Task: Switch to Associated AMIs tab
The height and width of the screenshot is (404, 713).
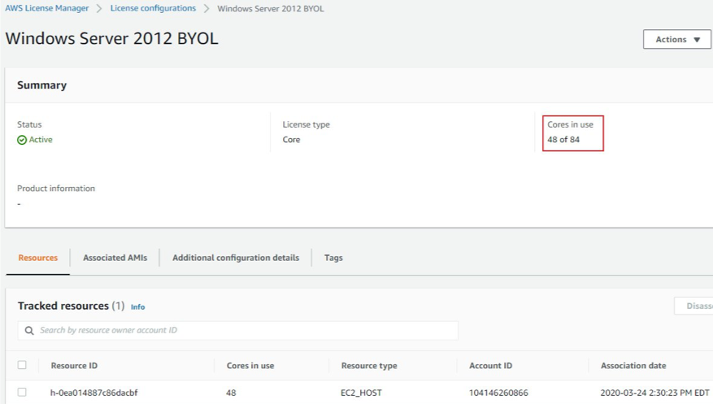Action: coord(115,258)
